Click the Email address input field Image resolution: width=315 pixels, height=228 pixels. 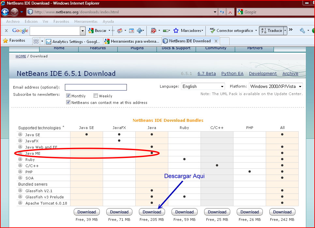pyautogui.click(x=96, y=87)
